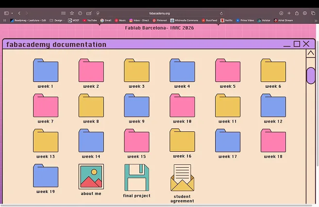The height and width of the screenshot is (207, 319).
Task: Open the week 19 folder
Action: coord(46,175)
